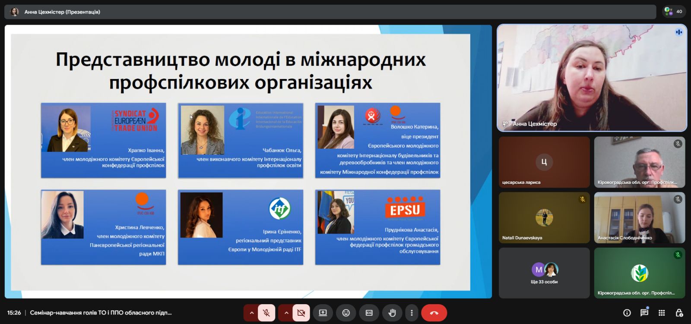
Task: Click the 'Ще 33 особи' tile
Action: click(x=544, y=273)
